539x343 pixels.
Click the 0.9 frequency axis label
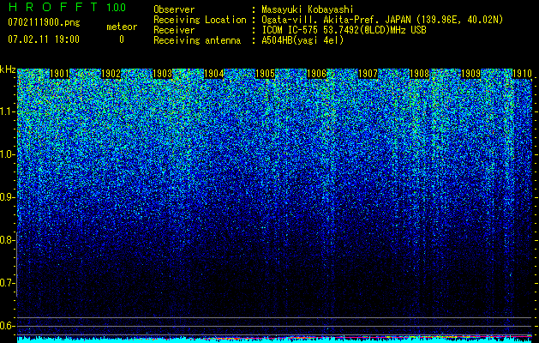tap(8, 197)
